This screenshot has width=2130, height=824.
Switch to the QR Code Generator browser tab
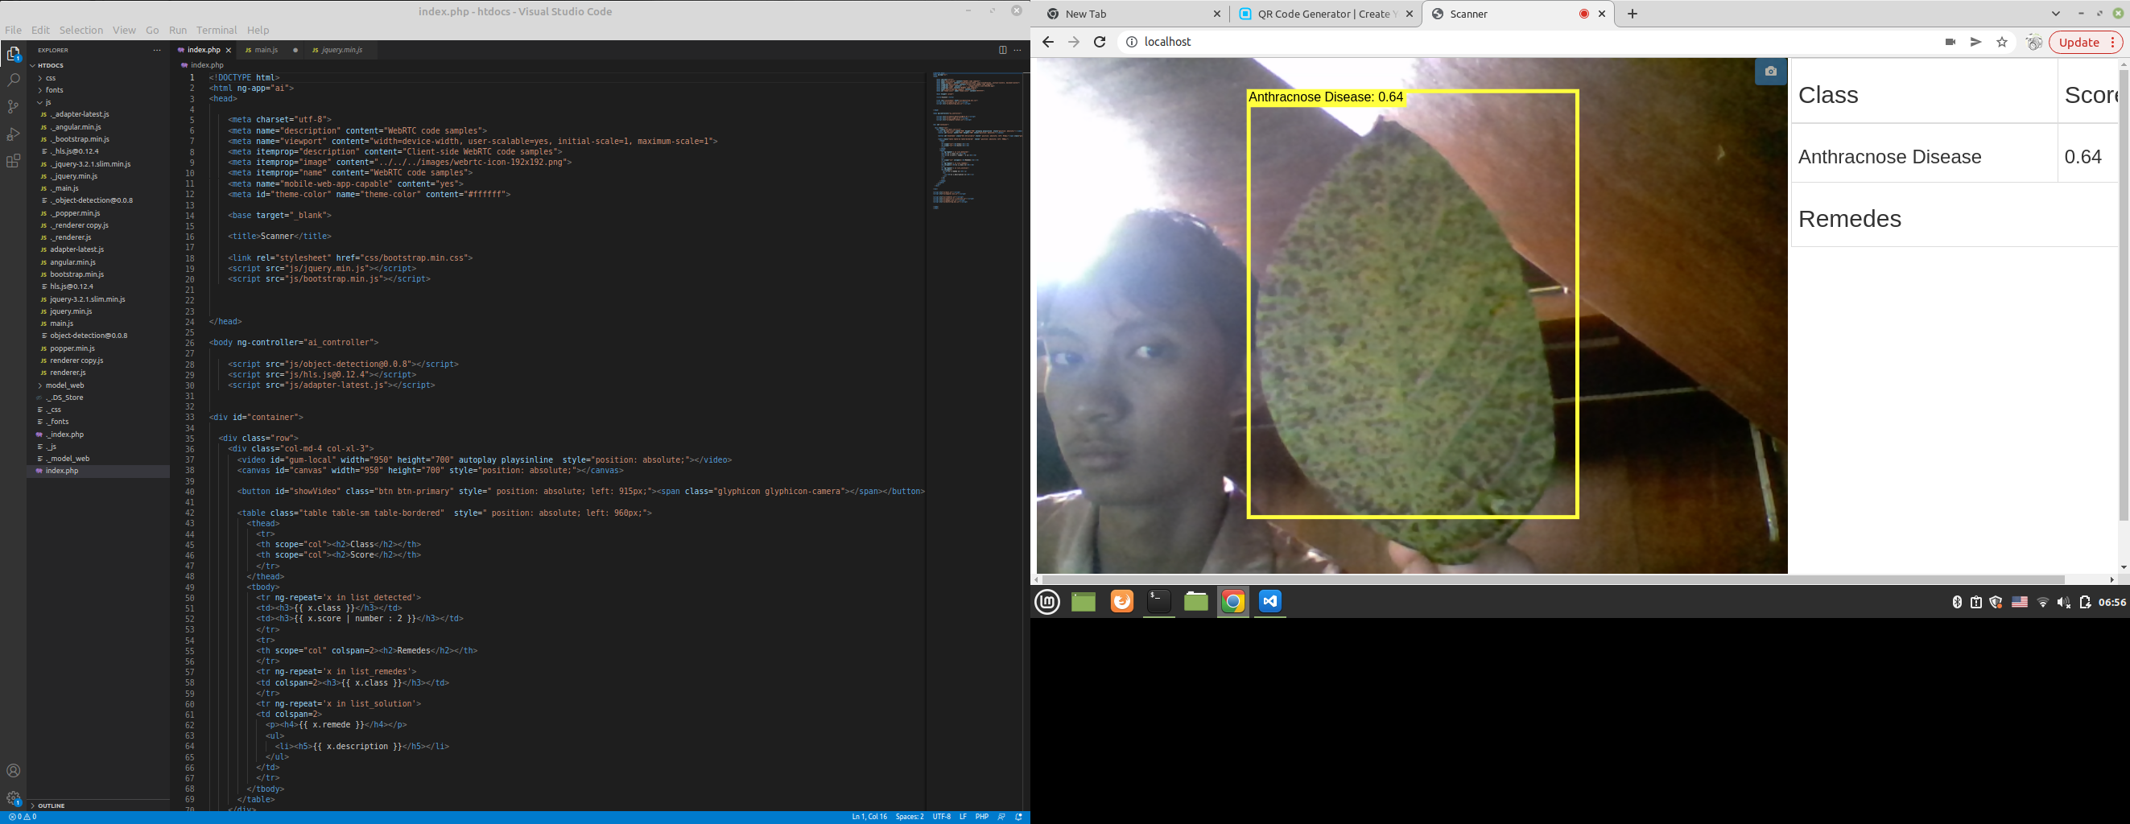coord(1326,14)
